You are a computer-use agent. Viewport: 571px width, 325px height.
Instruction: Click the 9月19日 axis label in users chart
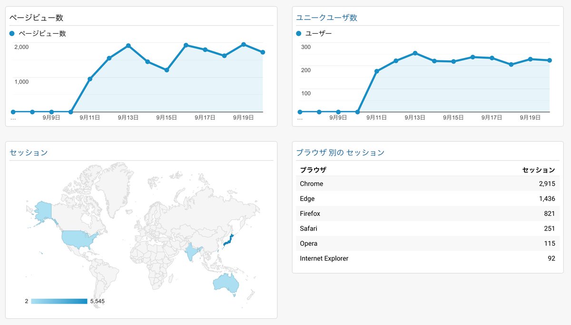tap(530, 118)
